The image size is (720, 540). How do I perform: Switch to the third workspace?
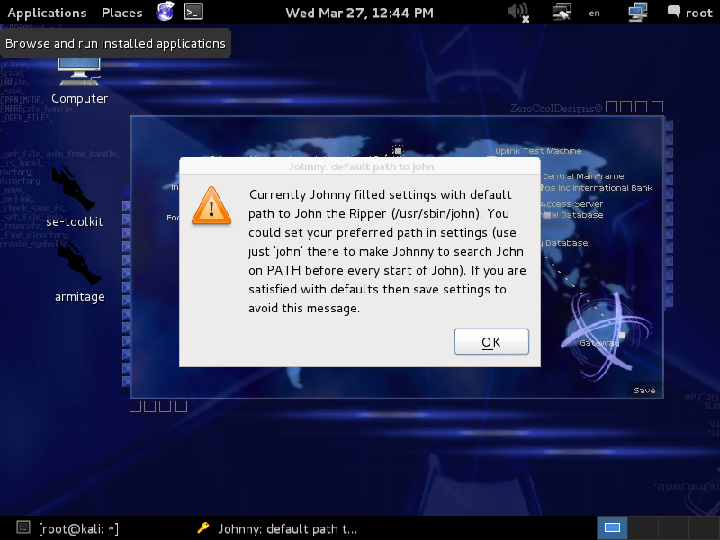[x=673, y=527]
